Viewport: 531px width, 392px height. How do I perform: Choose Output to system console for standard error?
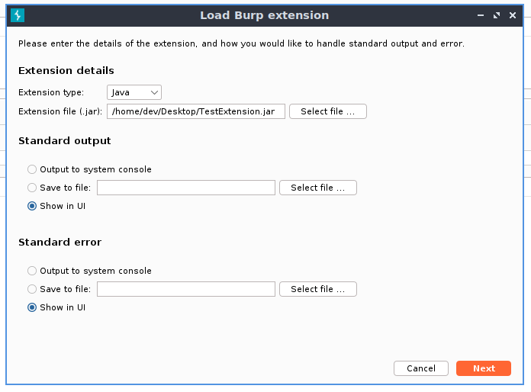click(32, 271)
